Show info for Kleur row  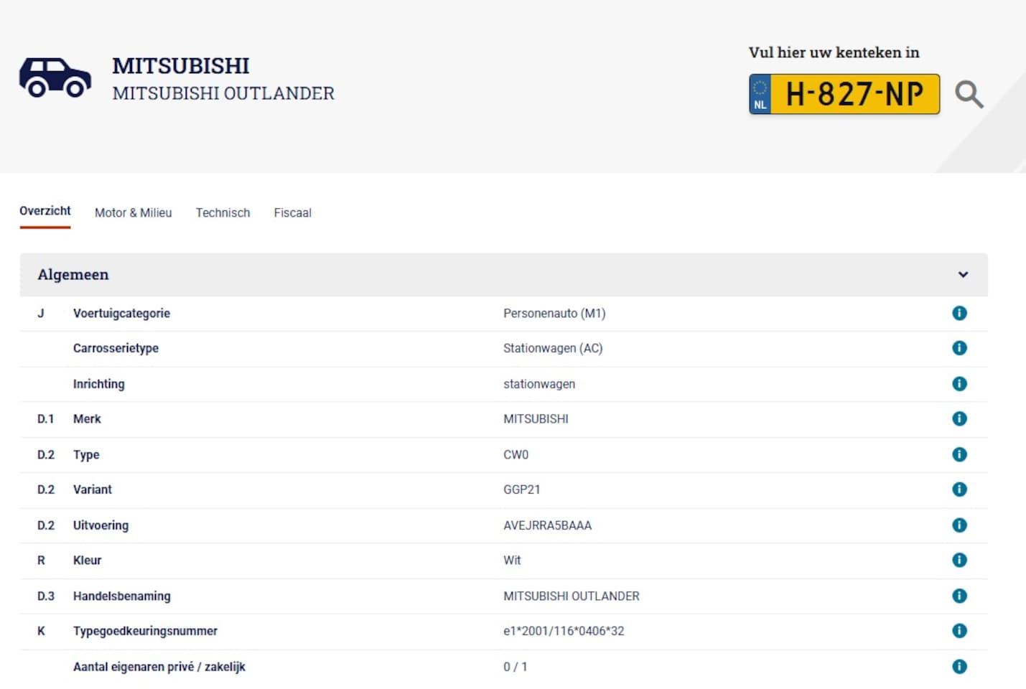(959, 560)
